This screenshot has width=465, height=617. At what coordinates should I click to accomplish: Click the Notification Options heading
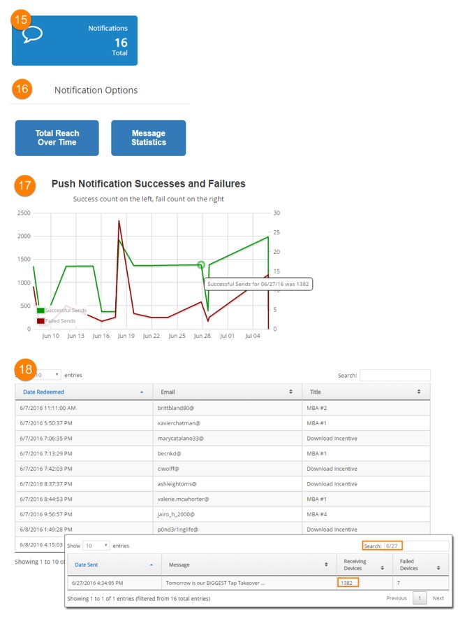click(x=96, y=90)
